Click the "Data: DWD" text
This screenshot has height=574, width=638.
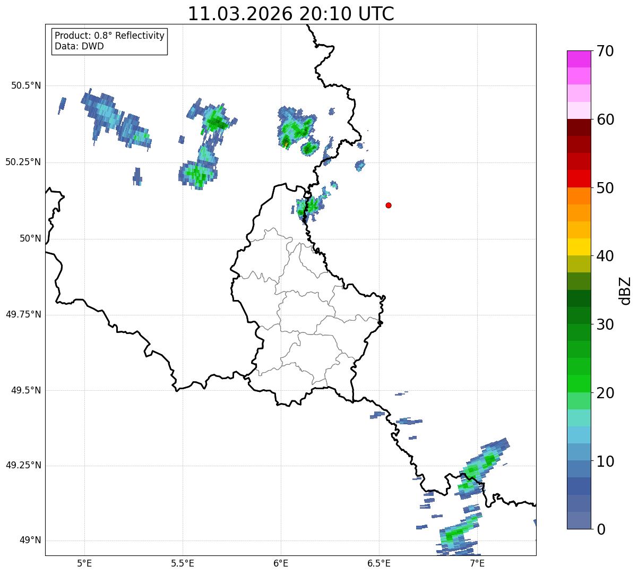[x=79, y=46]
